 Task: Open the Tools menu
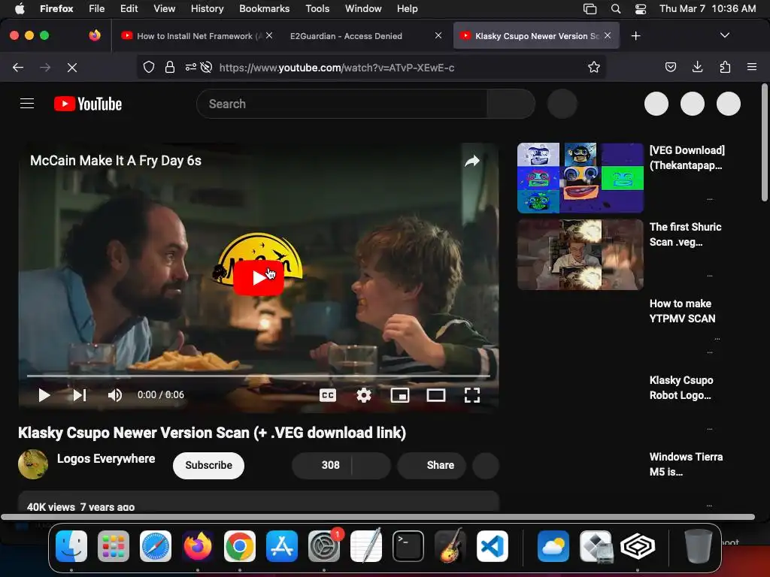click(x=317, y=8)
